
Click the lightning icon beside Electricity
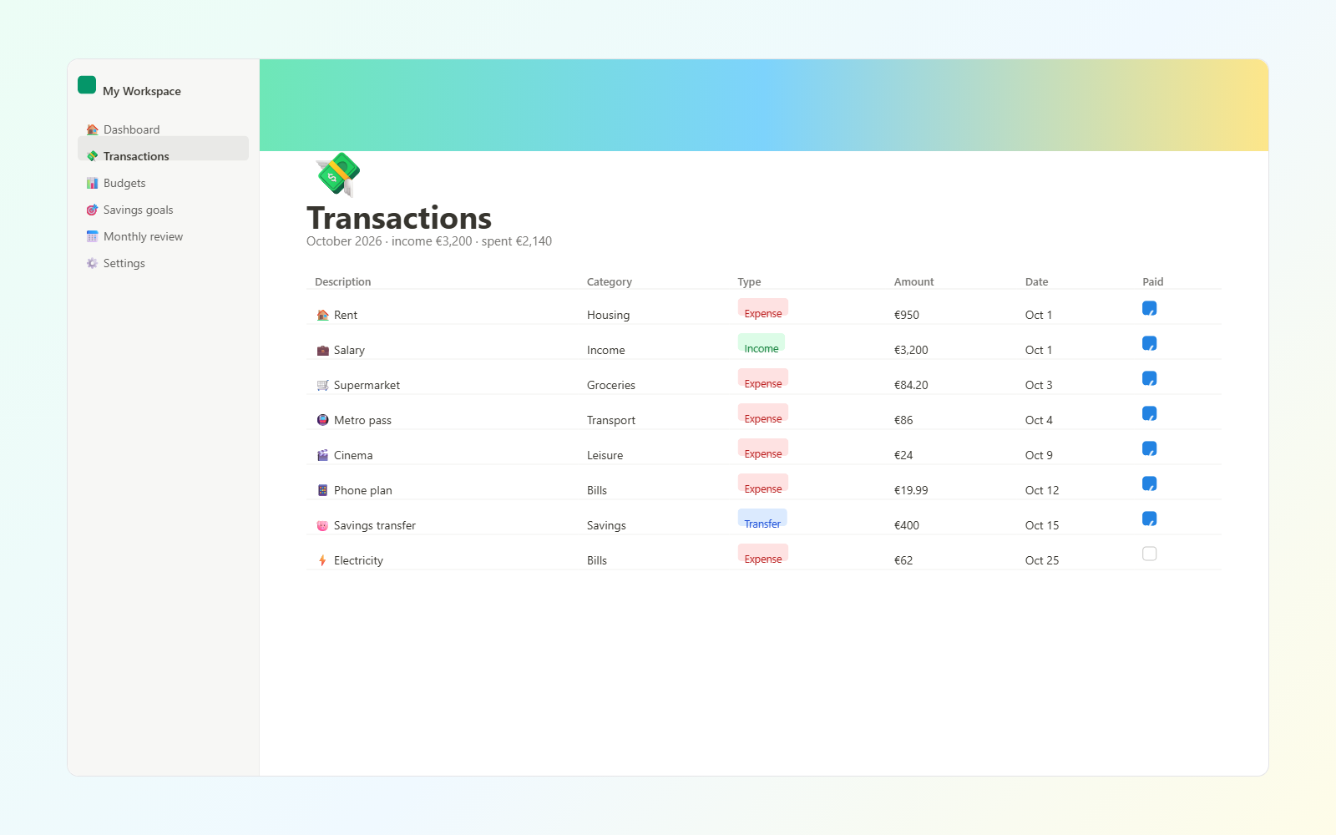click(x=322, y=560)
